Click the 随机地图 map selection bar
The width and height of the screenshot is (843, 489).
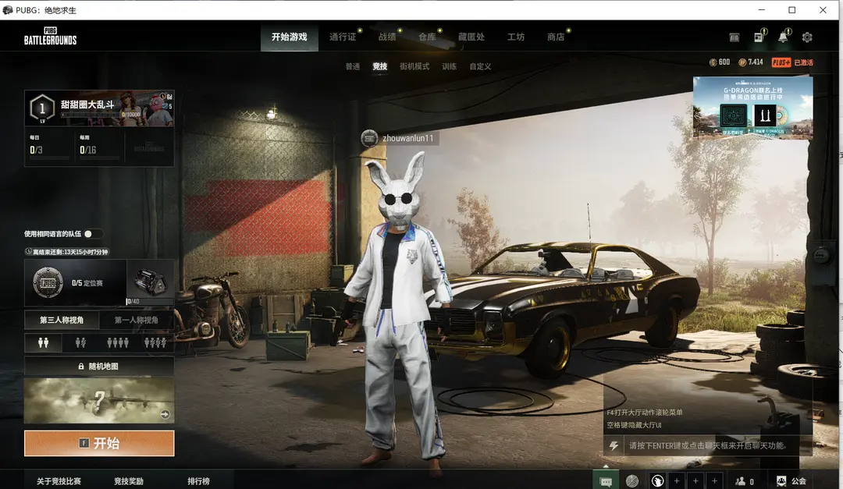coord(99,366)
